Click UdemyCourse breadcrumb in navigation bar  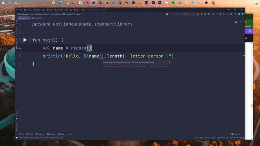pos(23,14)
